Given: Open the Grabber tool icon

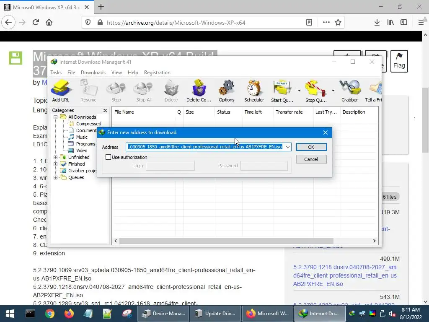Looking at the screenshot, I should [x=350, y=91].
